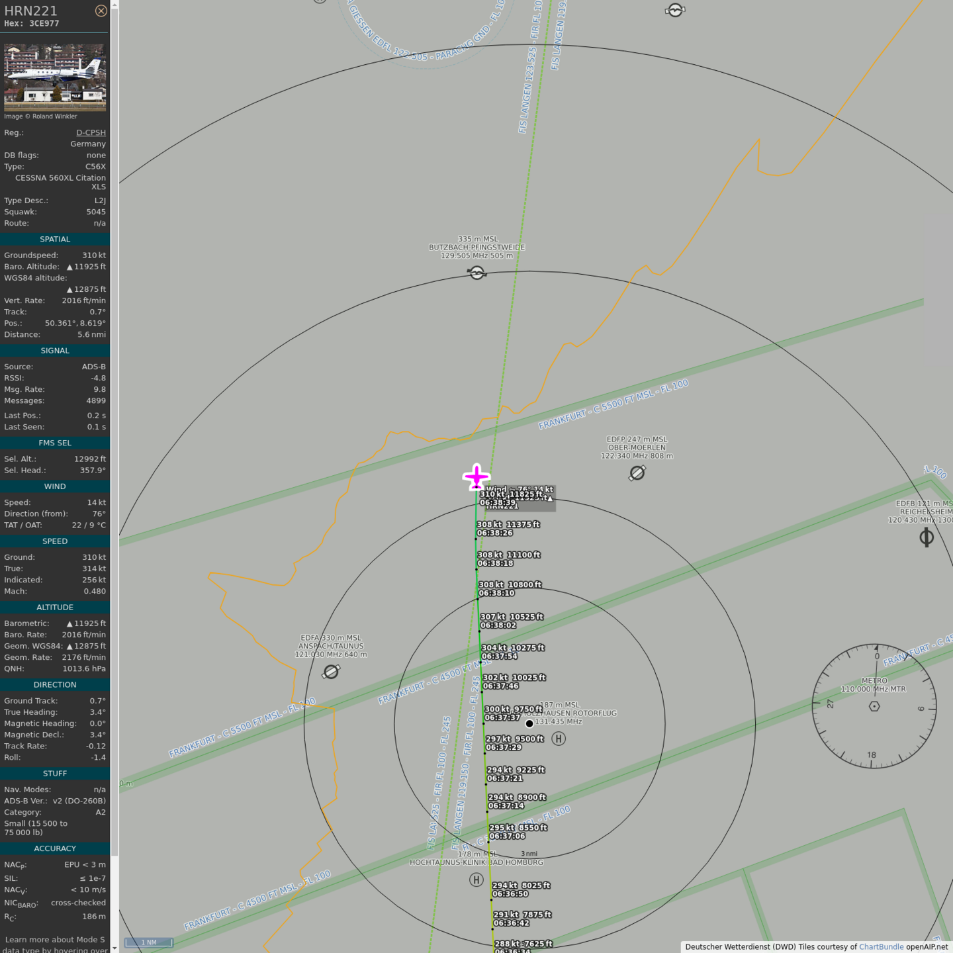Click the black dot at Rotorflug airfield

[529, 723]
